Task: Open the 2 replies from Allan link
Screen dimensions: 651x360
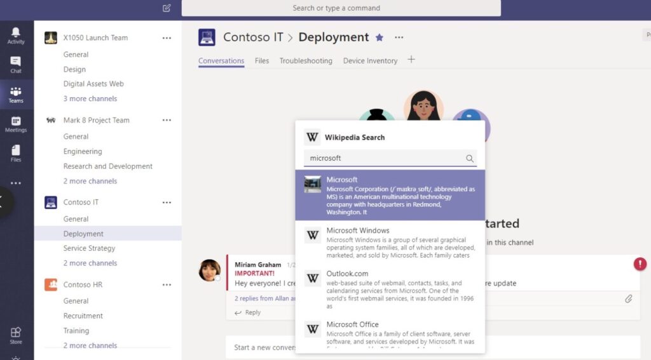Action: point(265,298)
